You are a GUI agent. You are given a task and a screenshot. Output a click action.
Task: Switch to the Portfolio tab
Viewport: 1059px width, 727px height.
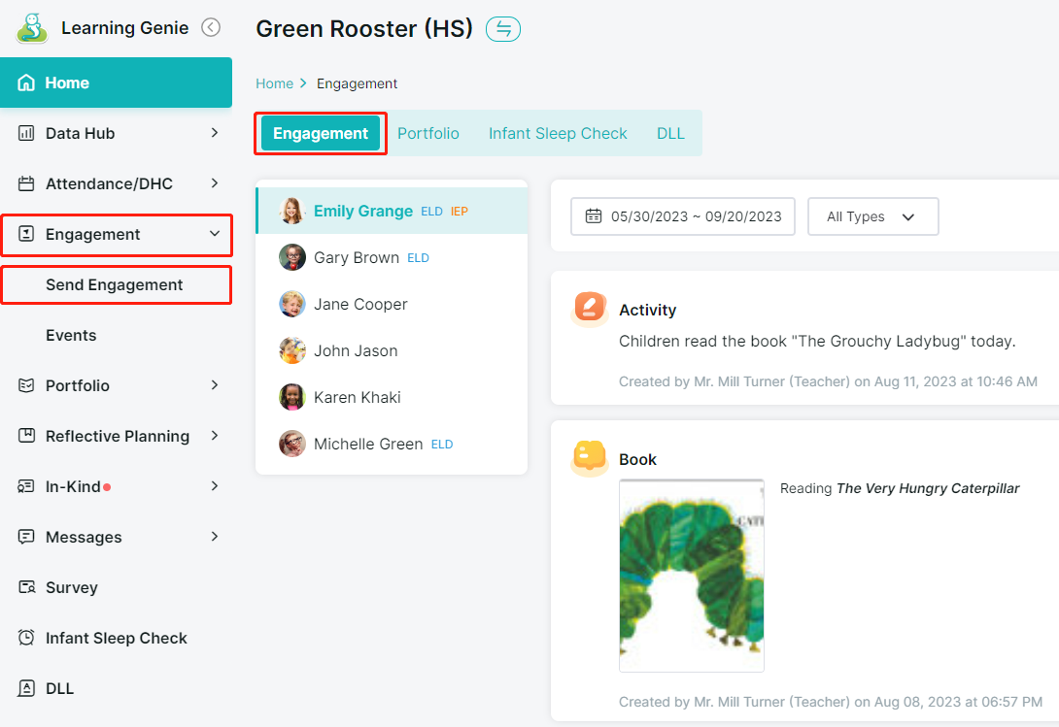click(x=427, y=133)
